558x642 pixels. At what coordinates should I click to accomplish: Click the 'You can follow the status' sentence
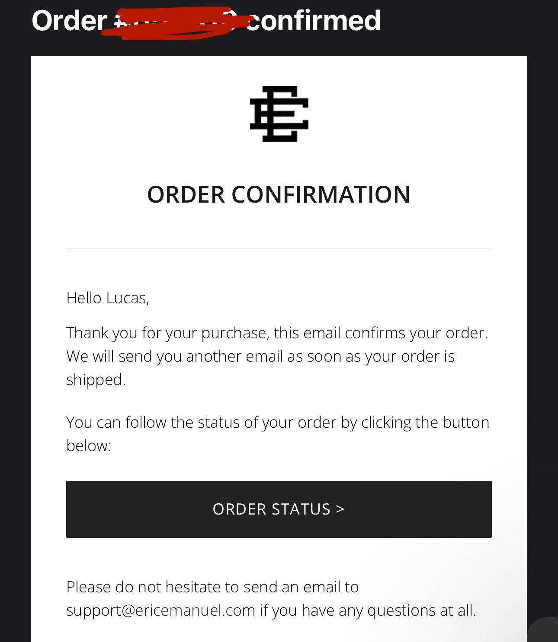coord(278,434)
